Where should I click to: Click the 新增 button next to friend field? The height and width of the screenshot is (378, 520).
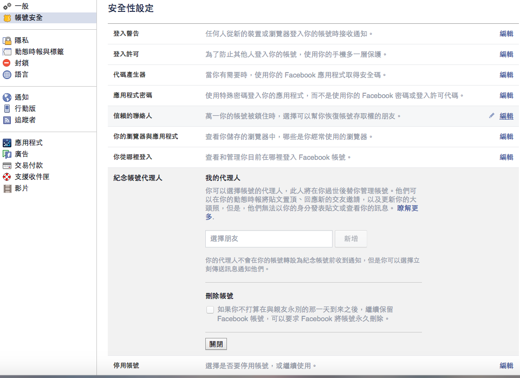[351, 239]
